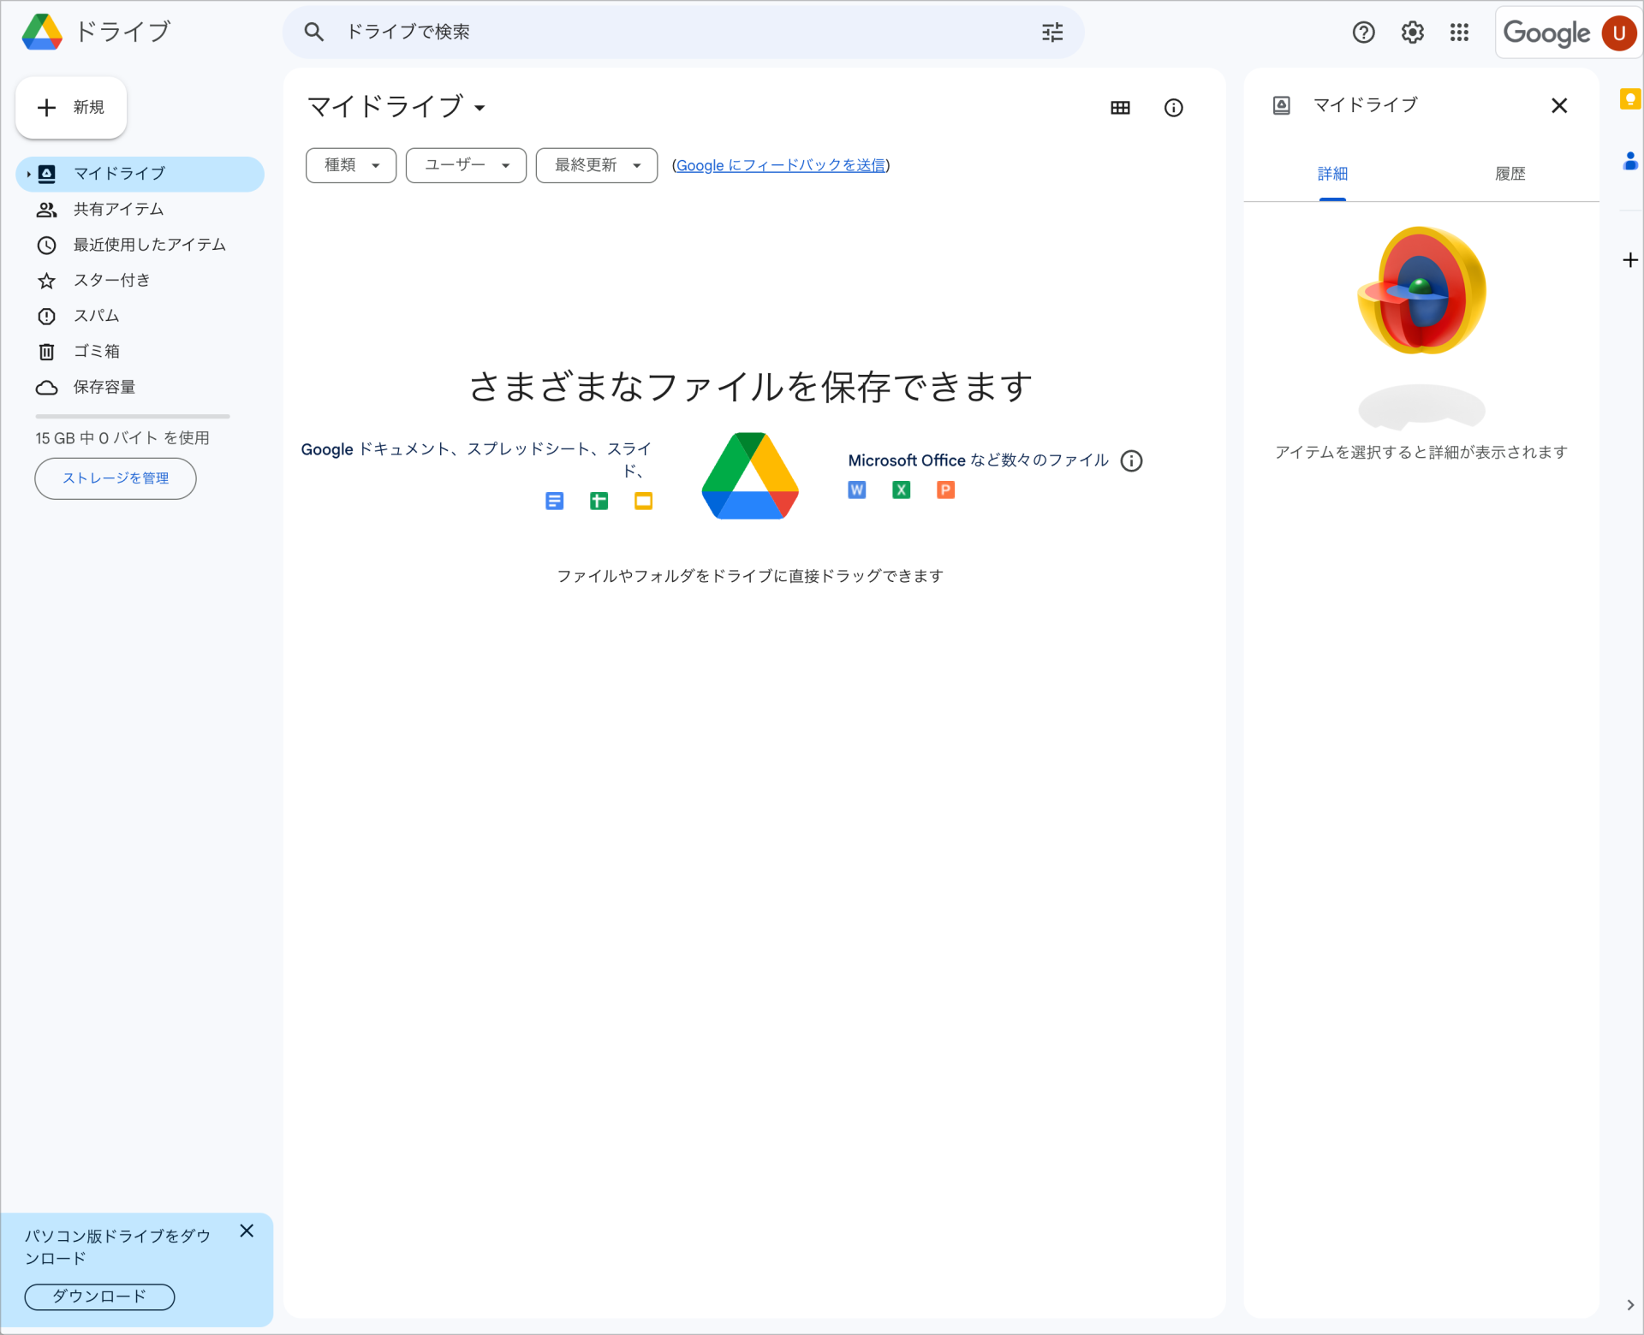Switch to the 履歴 (History) tab
1644x1335 pixels.
click(x=1510, y=173)
